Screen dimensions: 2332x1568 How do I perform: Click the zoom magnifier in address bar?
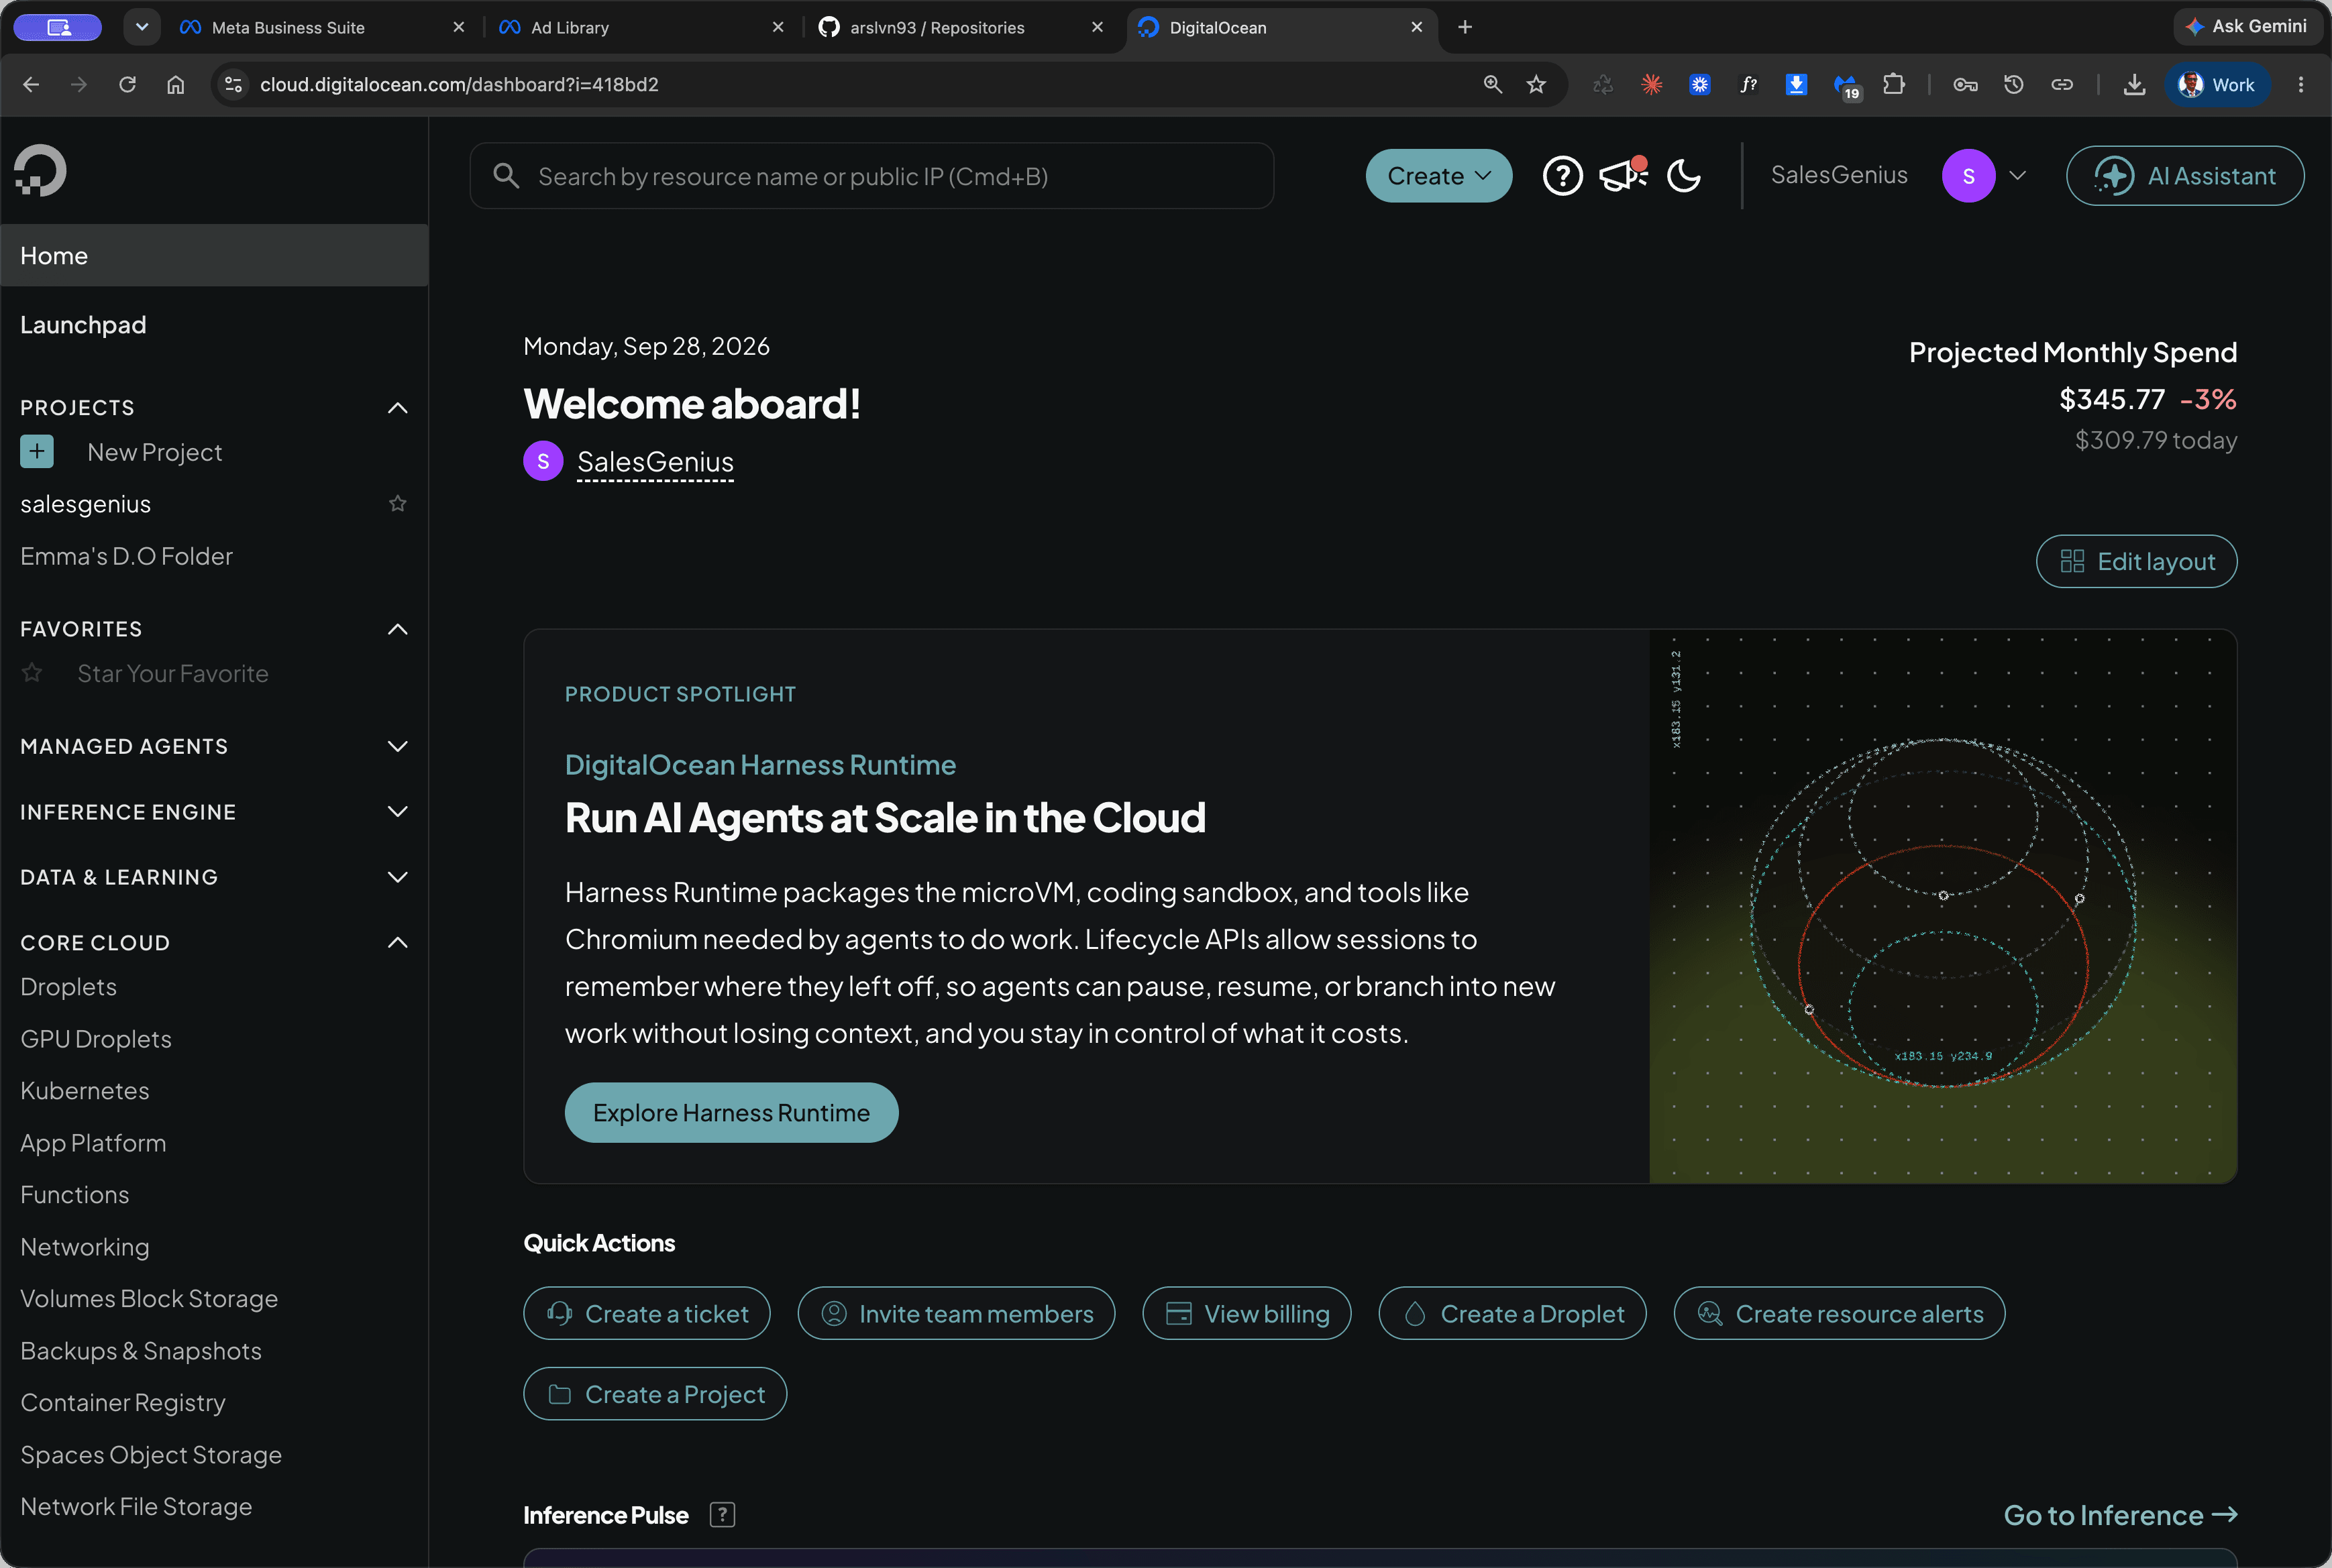[1493, 85]
